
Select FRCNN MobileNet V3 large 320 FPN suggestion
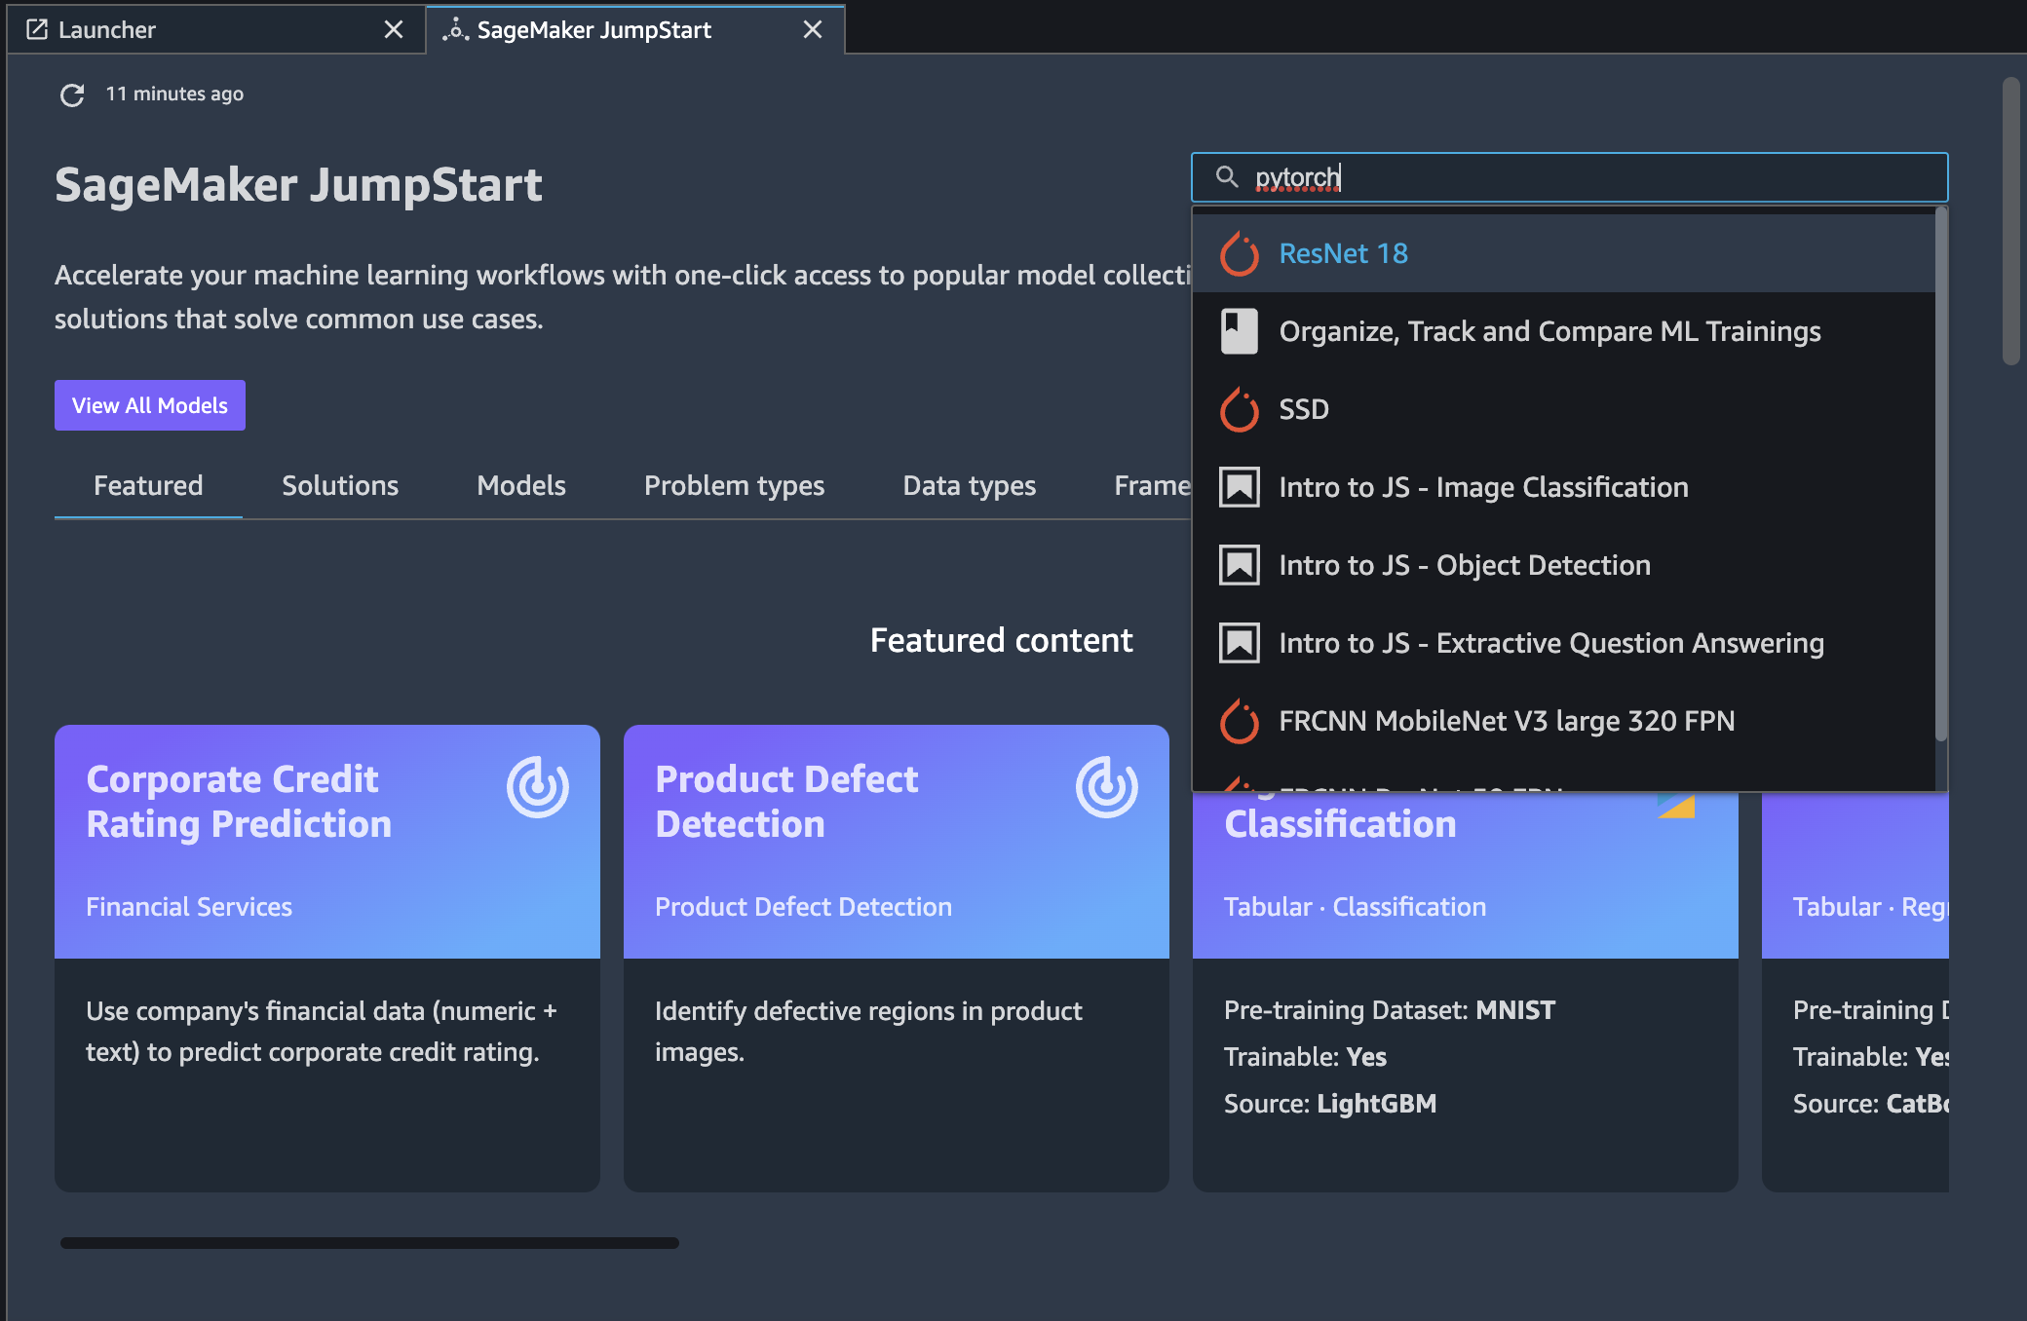click(1507, 721)
